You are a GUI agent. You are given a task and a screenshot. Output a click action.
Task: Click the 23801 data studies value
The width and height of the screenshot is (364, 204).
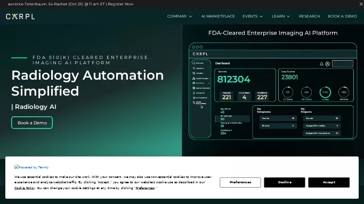click(289, 77)
